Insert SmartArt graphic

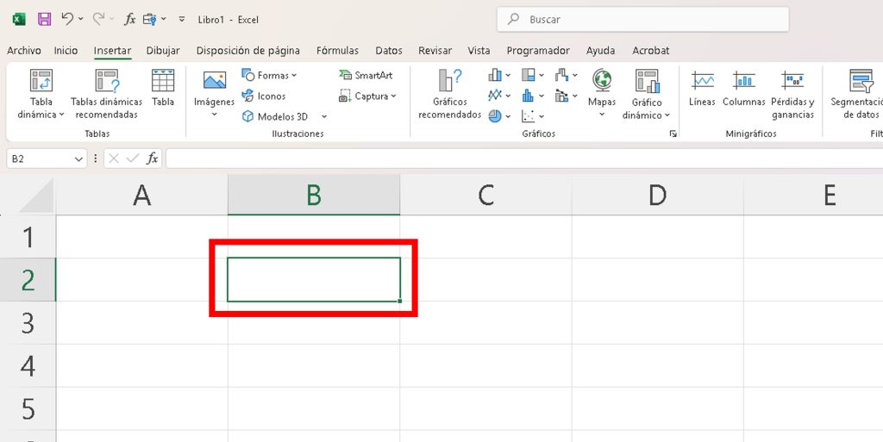coord(366,75)
